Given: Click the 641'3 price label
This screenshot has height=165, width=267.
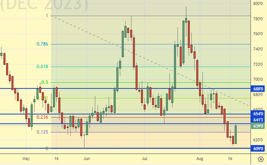Looking at the screenshot, I should [258, 120].
